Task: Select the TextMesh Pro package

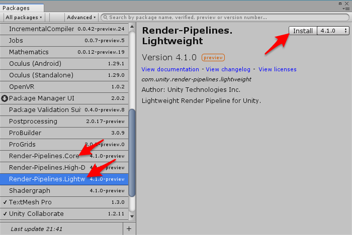Action: [x=64, y=202]
